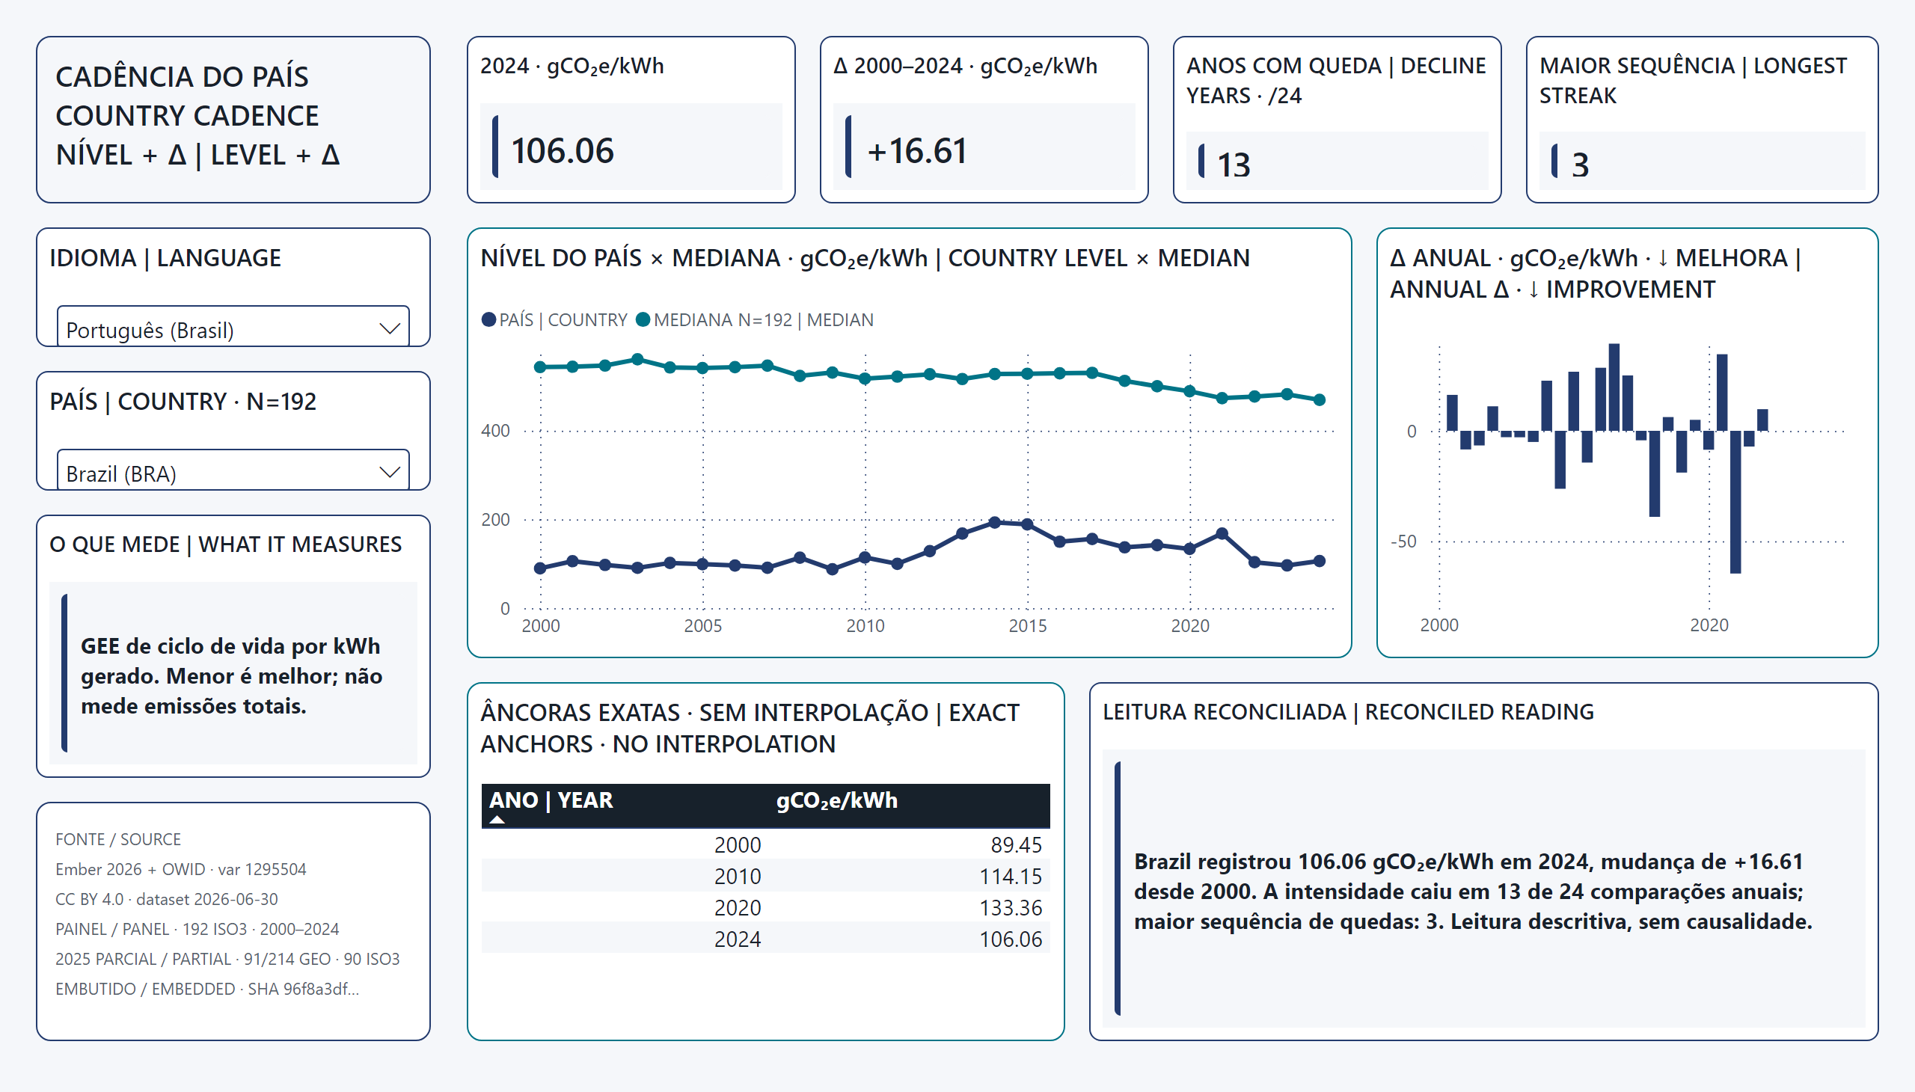Select the 2020 year cell in the anchors table
Screen dimensions: 1915x1092
pyautogui.click(x=738, y=908)
